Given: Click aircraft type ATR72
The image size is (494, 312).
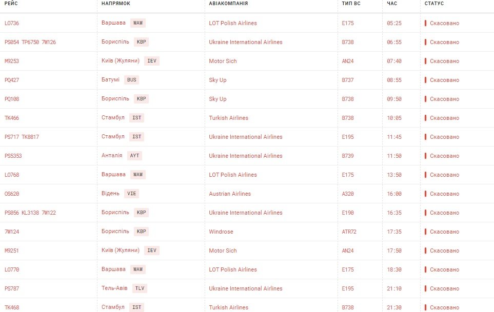Looking at the screenshot, I should point(349,232).
